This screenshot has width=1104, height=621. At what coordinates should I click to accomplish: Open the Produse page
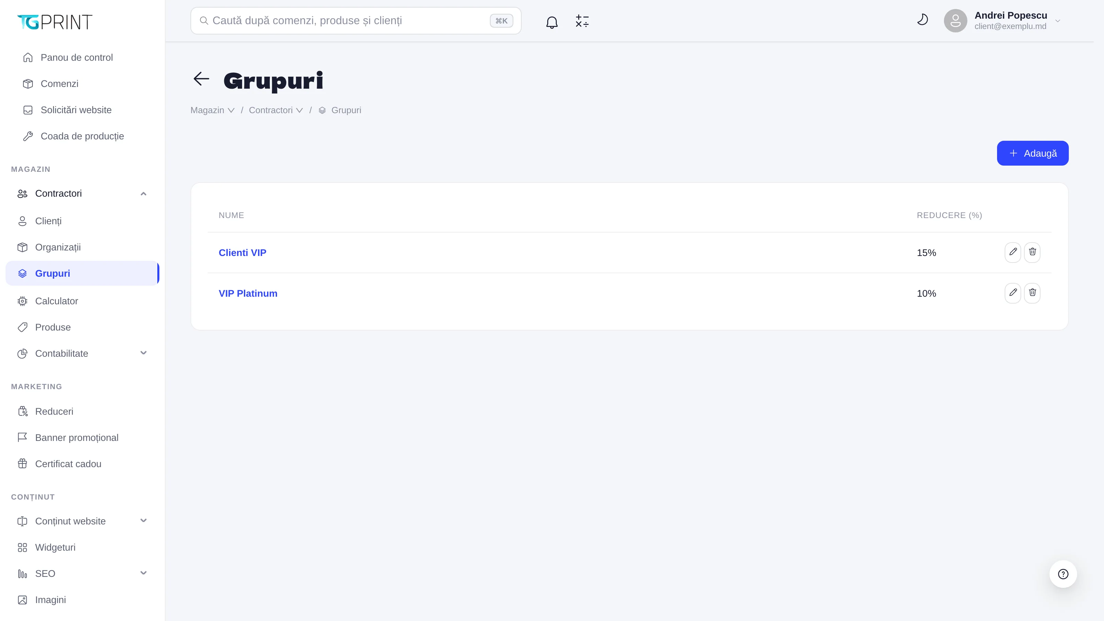pos(82,327)
